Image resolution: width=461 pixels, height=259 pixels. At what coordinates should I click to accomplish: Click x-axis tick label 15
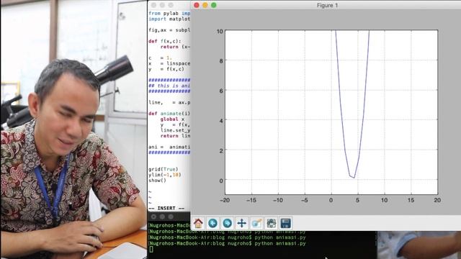411,200
